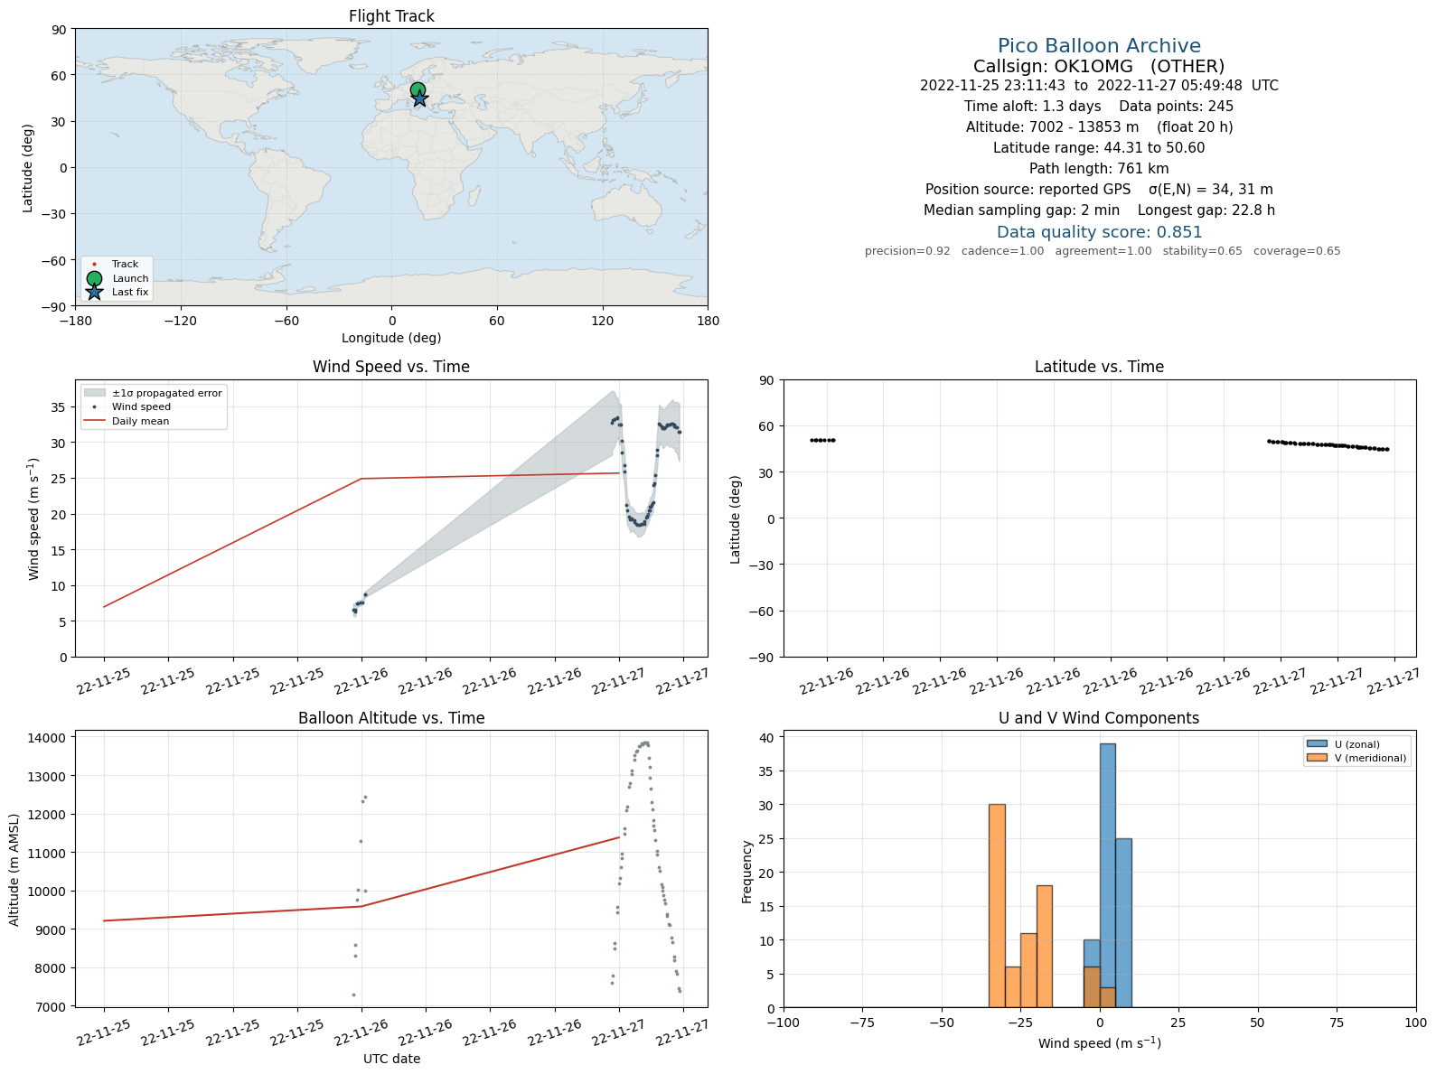The image size is (1436, 1074).
Task: Click the 'precision=0.92' score breakdown line
Action: [x=1103, y=251]
